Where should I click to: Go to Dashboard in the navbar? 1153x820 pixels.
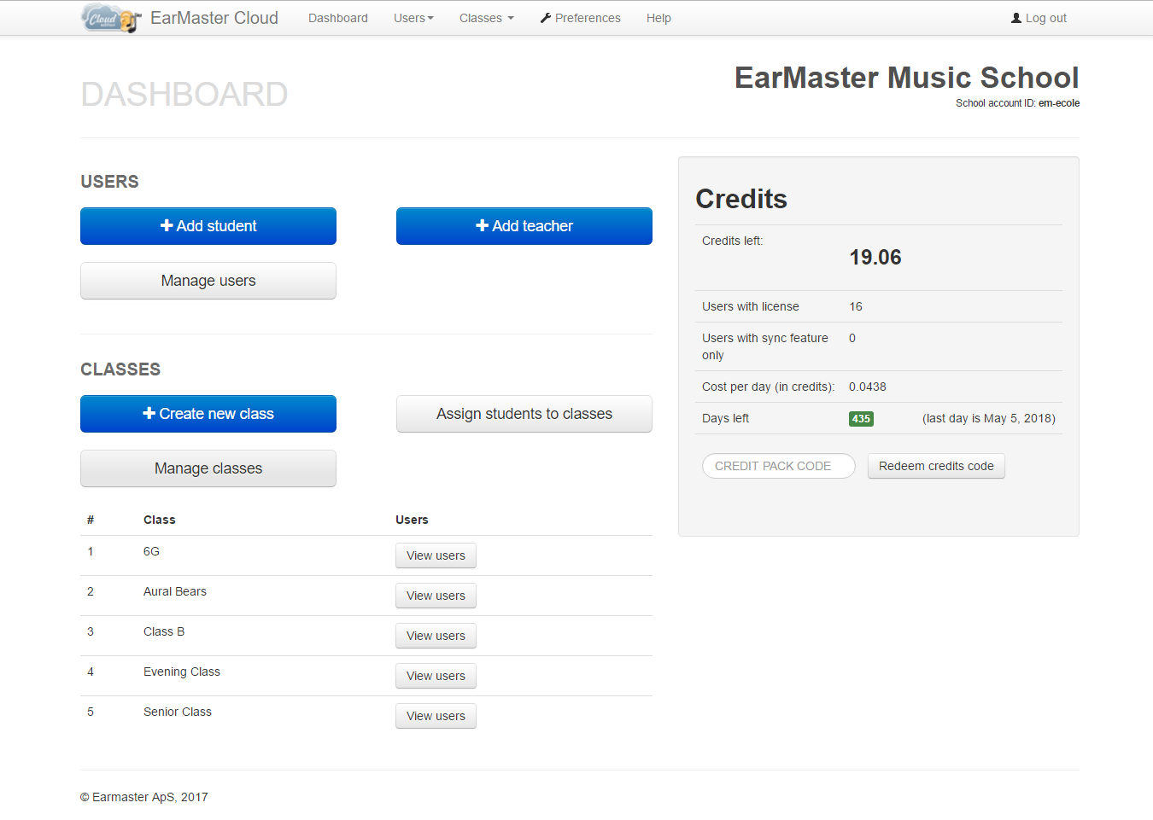click(x=338, y=18)
